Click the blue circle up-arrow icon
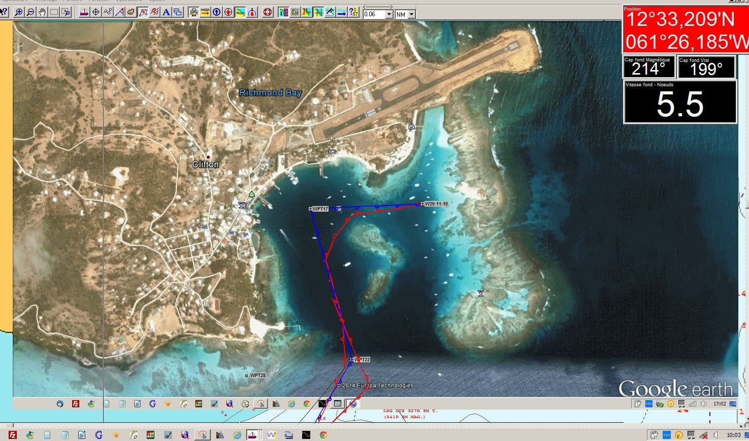This screenshot has height=441, width=749. tap(216, 13)
